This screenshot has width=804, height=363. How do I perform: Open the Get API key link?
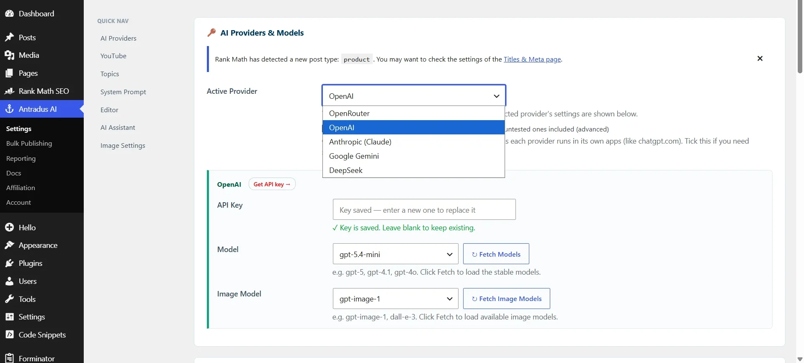(x=272, y=184)
